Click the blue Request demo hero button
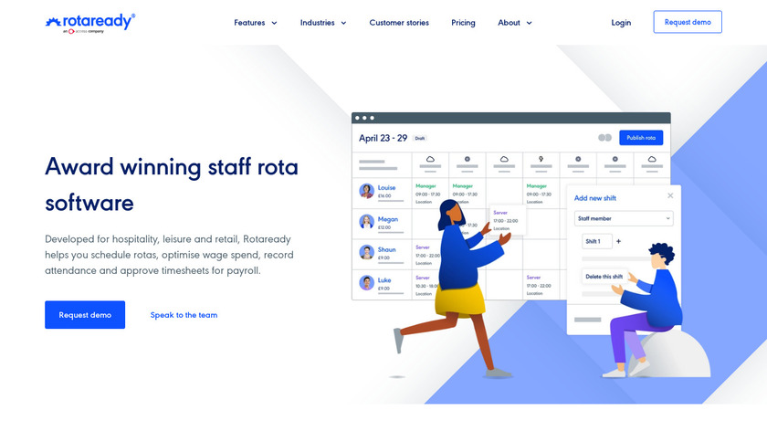This screenshot has height=431, width=767. point(85,314)
